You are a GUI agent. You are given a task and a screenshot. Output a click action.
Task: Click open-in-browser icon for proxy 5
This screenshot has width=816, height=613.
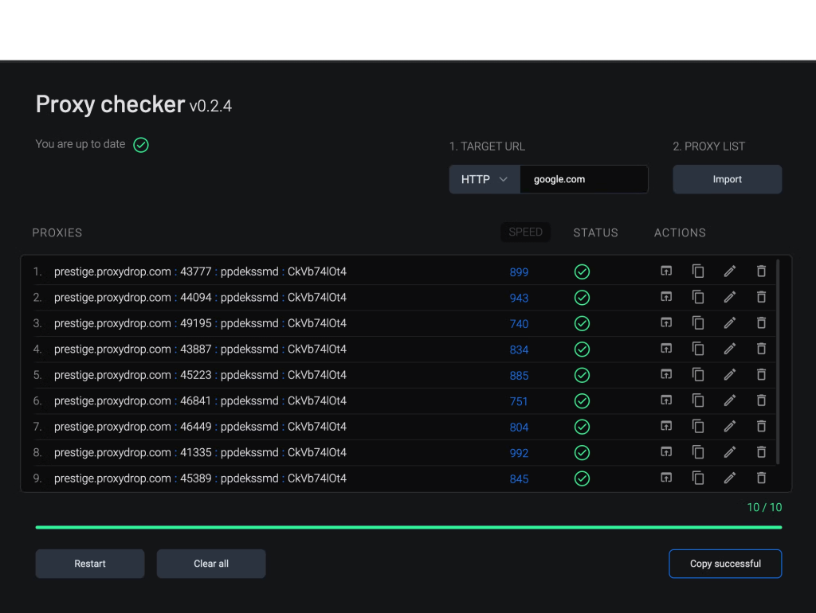[666, 375]
